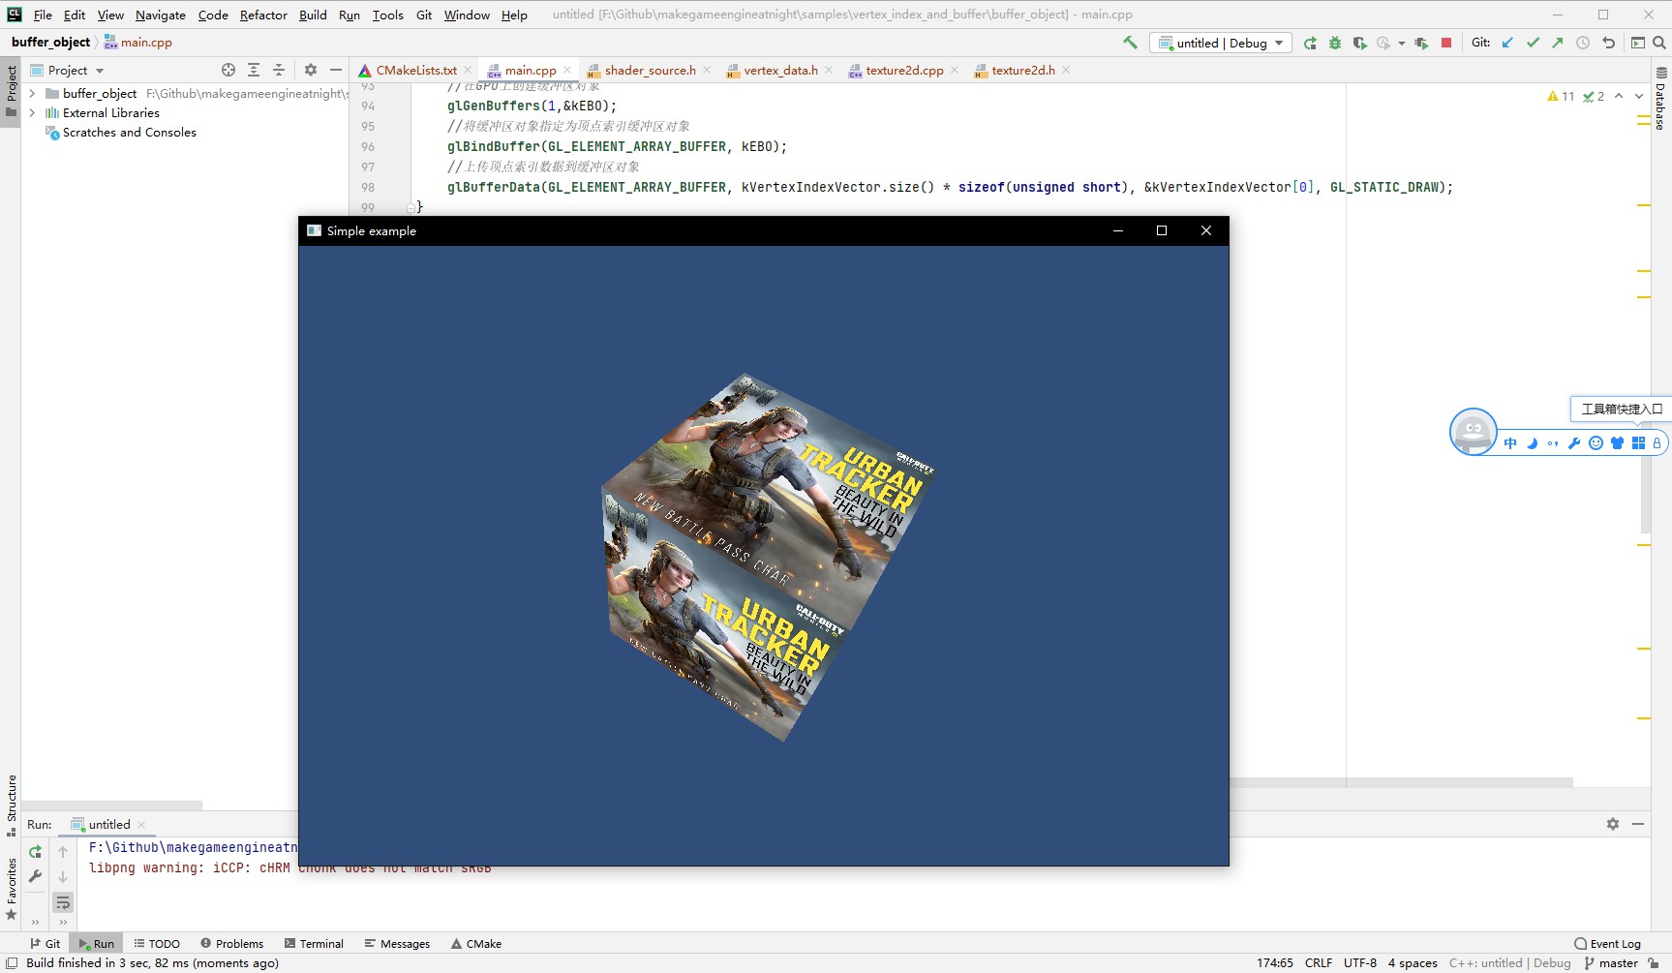Open the Database side panel
Viewport: 1672px width, 973px height.
click(1660, 99)
